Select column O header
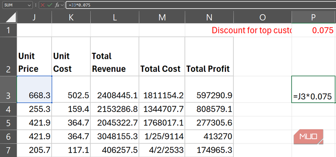The width and height of the screenshot is (336, 157). click(x=263, y=17)
